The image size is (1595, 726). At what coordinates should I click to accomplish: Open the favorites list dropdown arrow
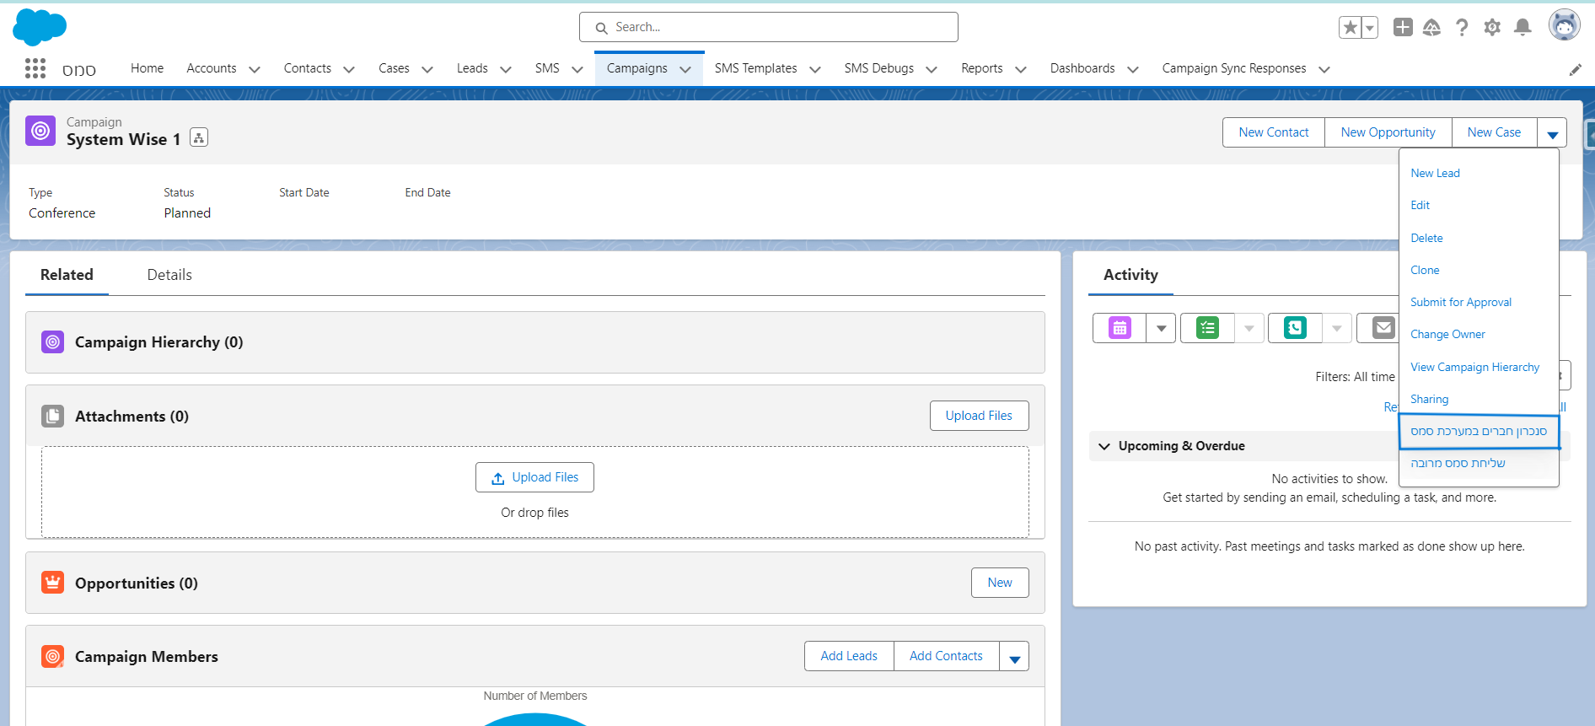(x=1370, y=28)
